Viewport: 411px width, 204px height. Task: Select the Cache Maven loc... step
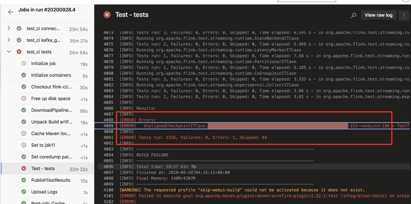(47, 134)
